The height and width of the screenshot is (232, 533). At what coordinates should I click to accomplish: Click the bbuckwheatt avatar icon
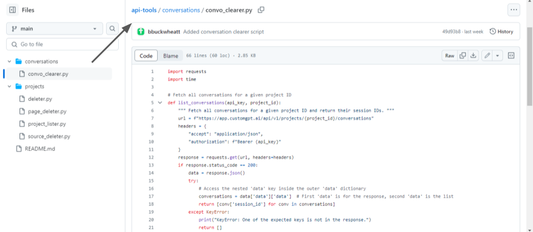pos(140,32)
